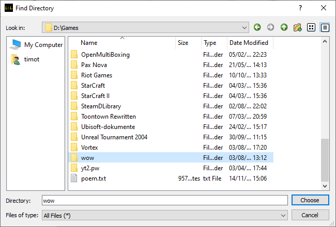Image resolution: width=336 pixels, height=227 pixels.
Task: Select the Unreal Tournament 2004 folder
Action: pos(114,137)
